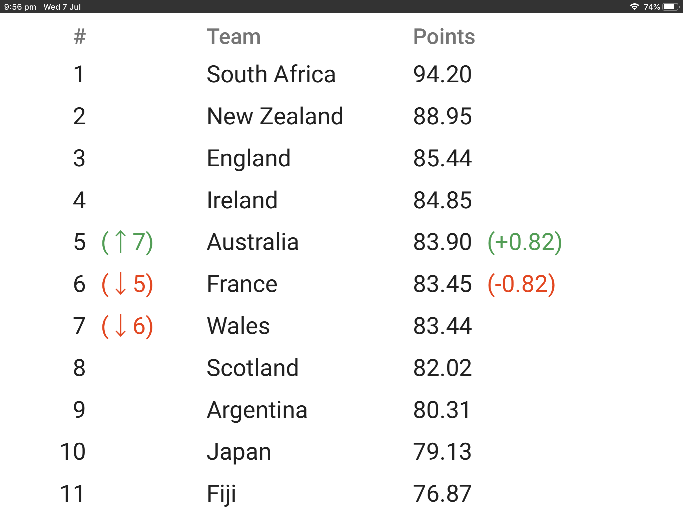The height and width of the screenshot is (512, 683).
Task: Tap South Africa's 94.20 points value
Action: coord(442,74)
